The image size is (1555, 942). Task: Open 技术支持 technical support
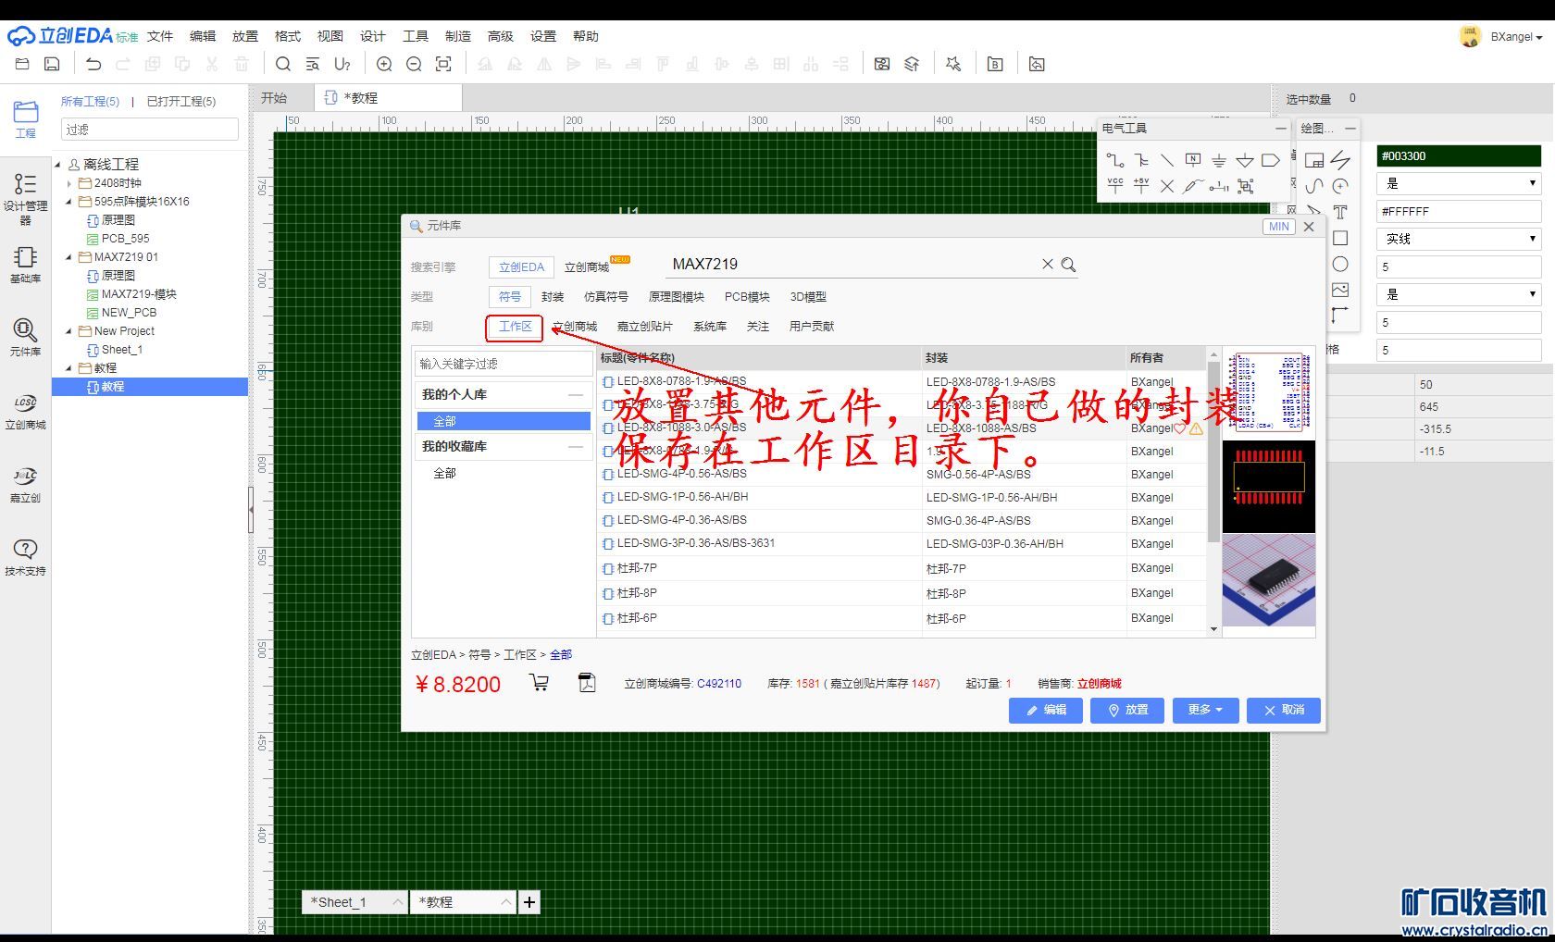click(x=25, y=557)
